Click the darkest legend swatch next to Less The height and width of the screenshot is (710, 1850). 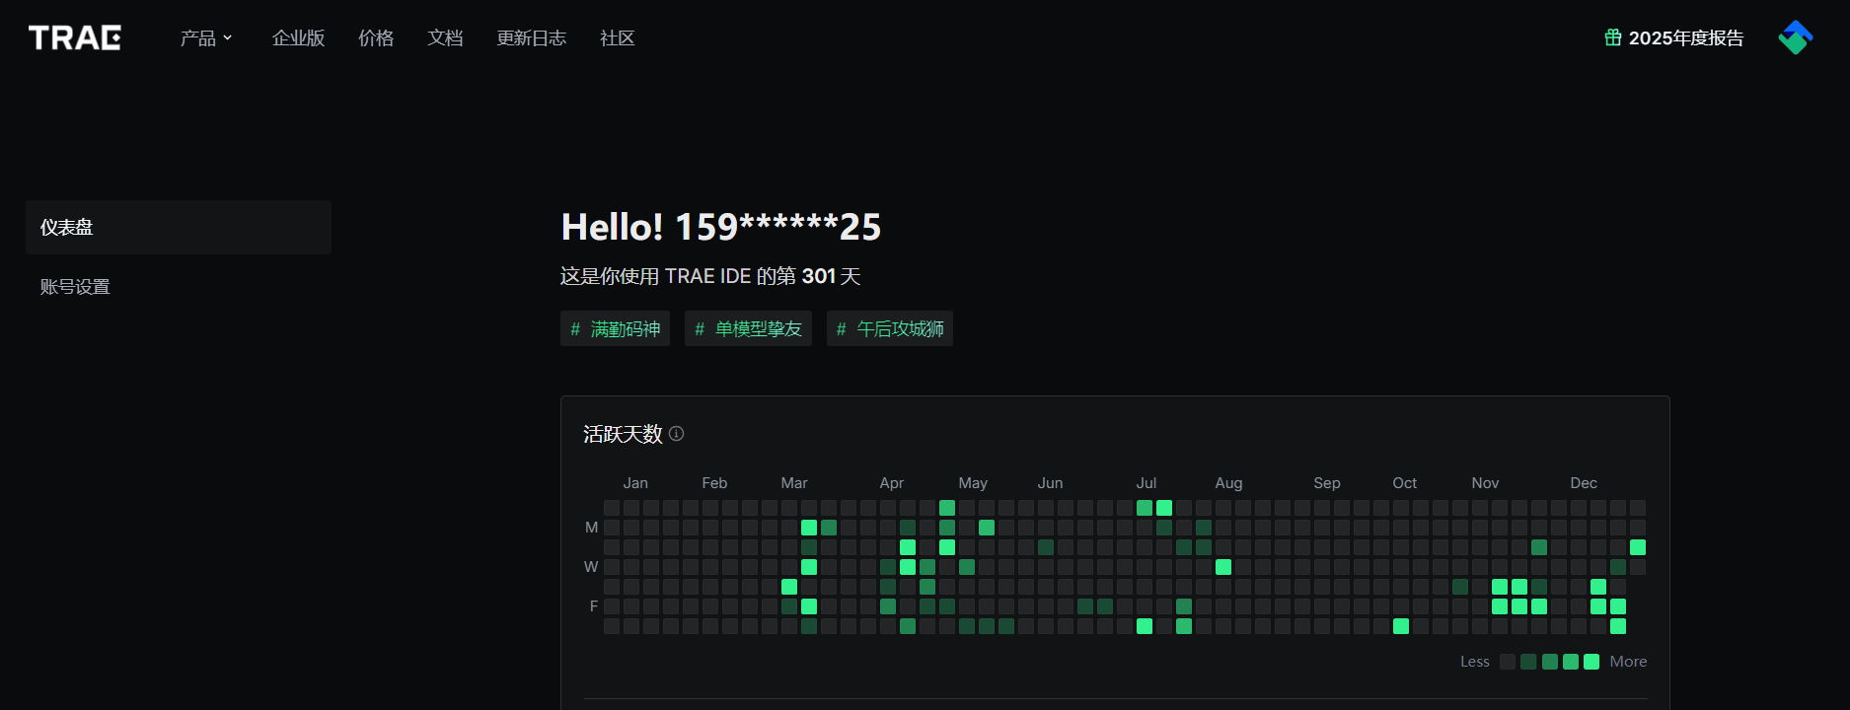pos(1508,662)
